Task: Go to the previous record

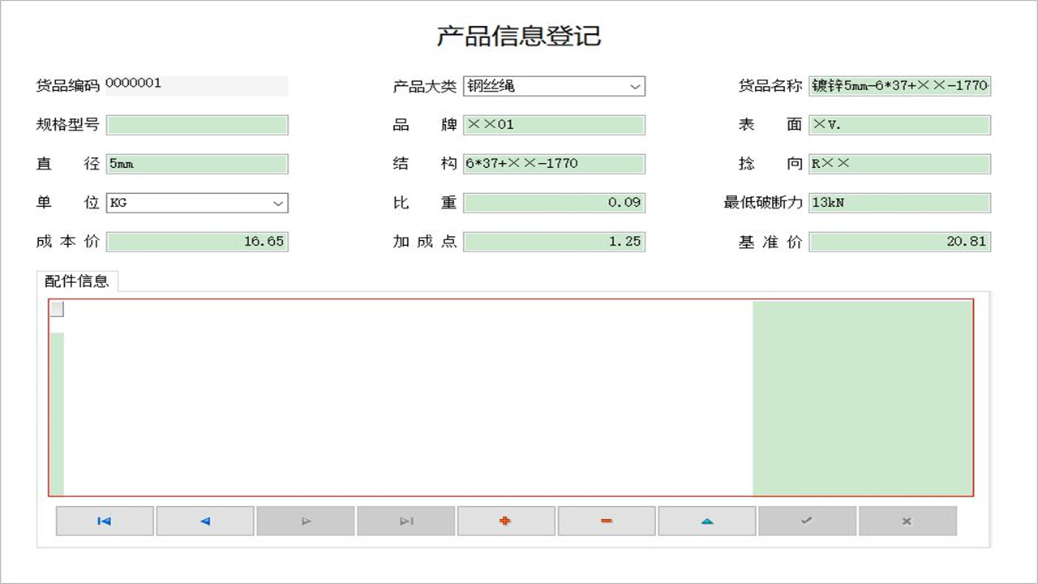Action: [x=205, y=521]
